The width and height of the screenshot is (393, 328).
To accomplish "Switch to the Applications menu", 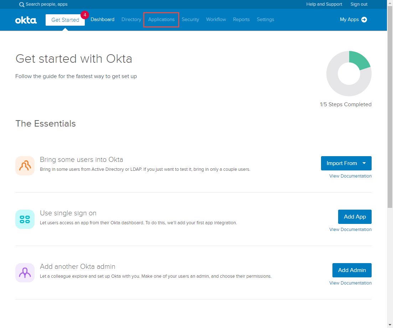I will (161, 20).
